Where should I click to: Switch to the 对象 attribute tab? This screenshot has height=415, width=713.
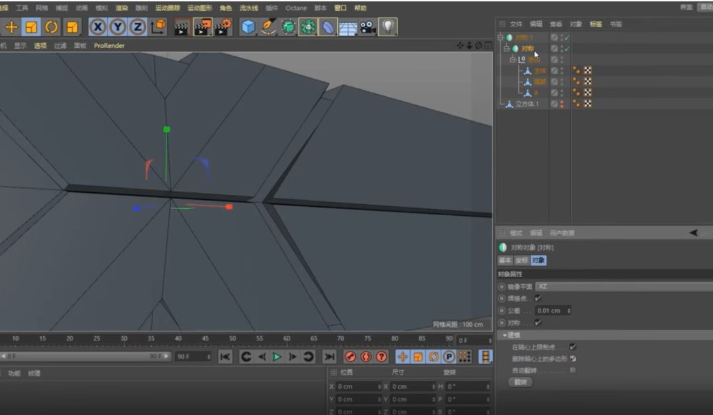538,260
